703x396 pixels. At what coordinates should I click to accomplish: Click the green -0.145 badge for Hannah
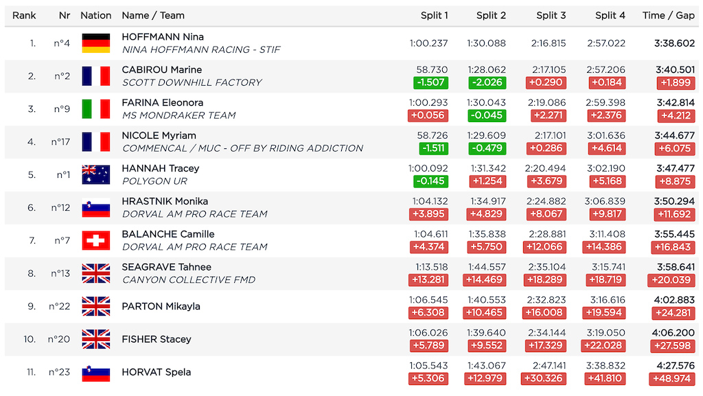[x=430, y=181]
